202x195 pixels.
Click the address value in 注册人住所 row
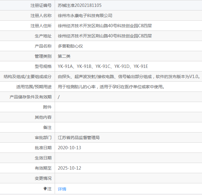(105, 26)
